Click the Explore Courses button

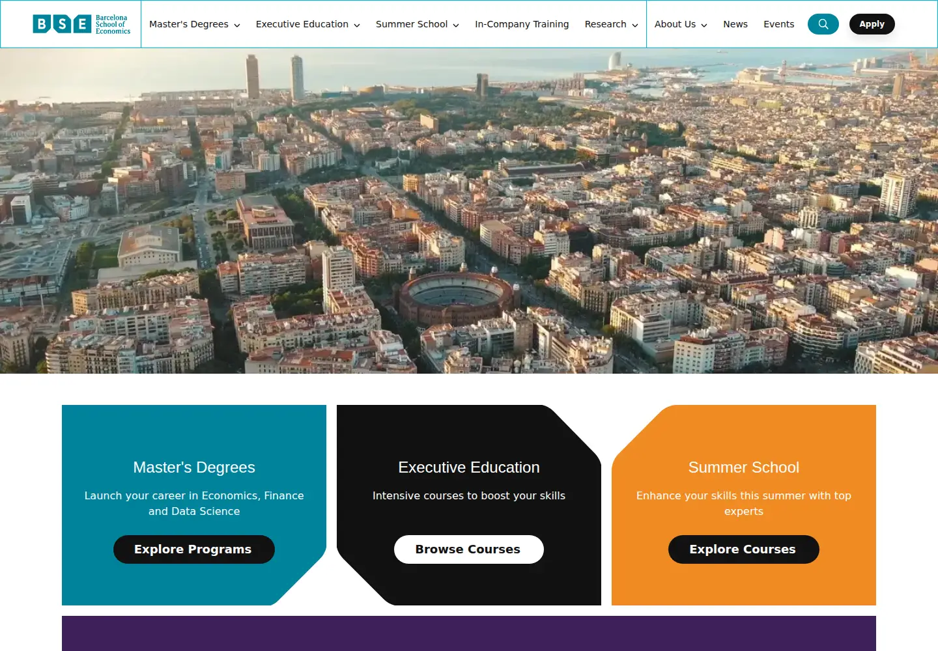click(x=744, y=549)
